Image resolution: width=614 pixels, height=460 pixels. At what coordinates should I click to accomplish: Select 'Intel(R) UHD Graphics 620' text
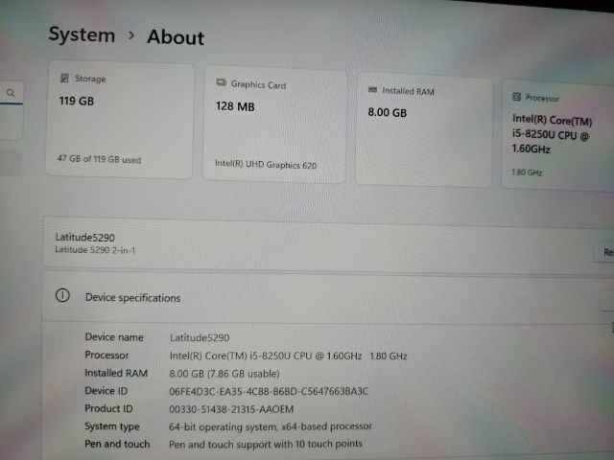pos(266,164)
